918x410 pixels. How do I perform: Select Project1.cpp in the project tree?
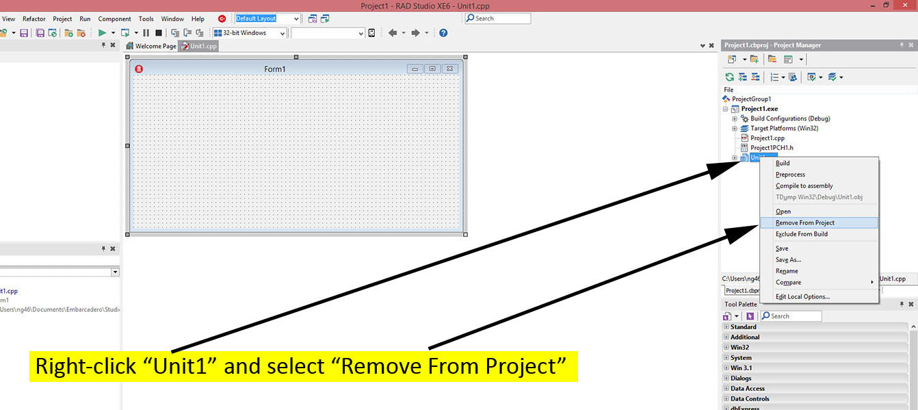click(767, 138)
